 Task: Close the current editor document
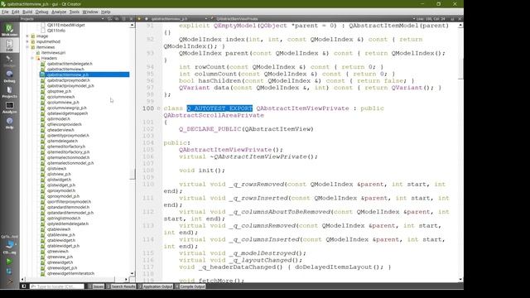pyautogui.click(x=460, y=19)
